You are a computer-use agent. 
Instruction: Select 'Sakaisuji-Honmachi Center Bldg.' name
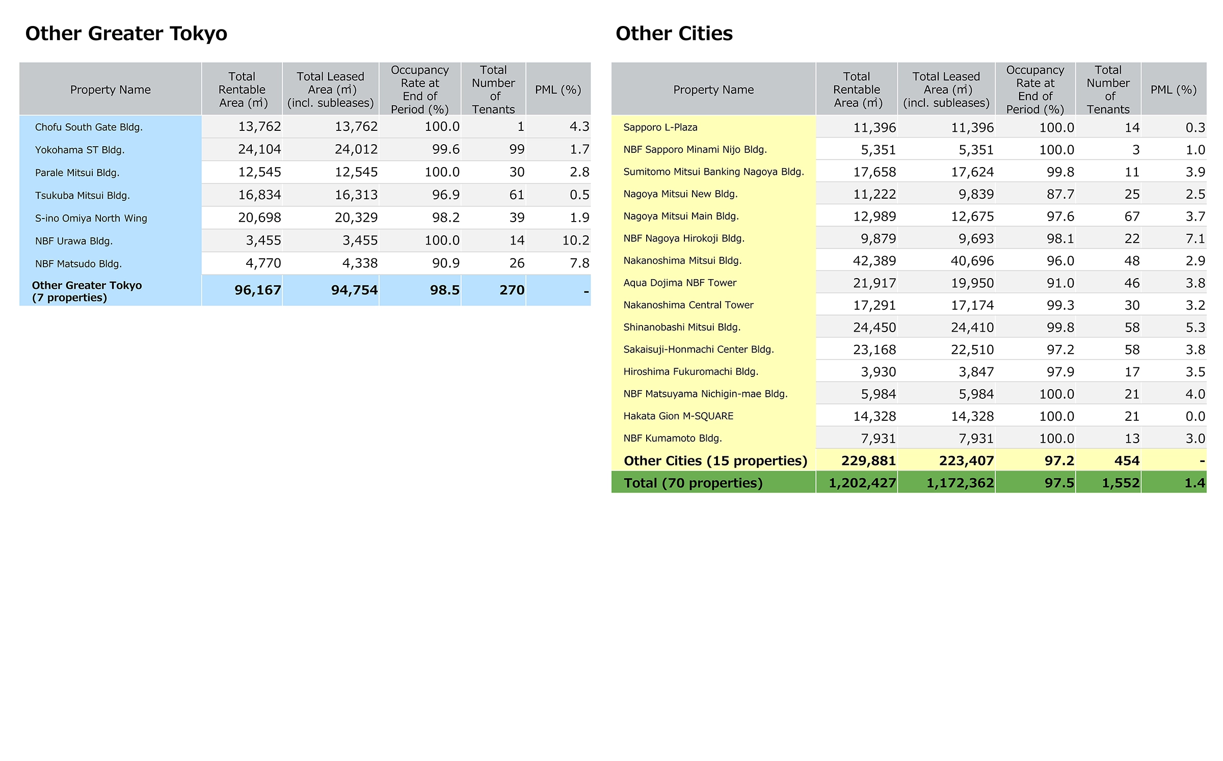coord(699,349)
